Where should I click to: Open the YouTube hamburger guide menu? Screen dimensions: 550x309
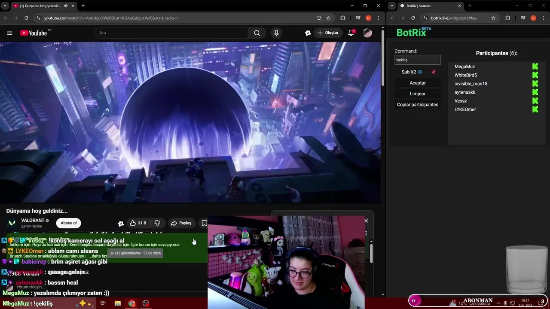pos(9,33)
